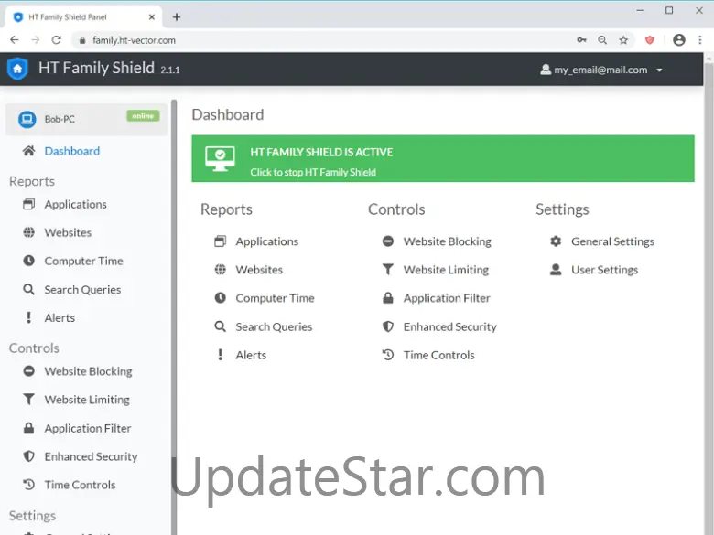Click the HT Family Shield logo icon
The width and height of the screenshot is (714, 535).
point(17,69)
